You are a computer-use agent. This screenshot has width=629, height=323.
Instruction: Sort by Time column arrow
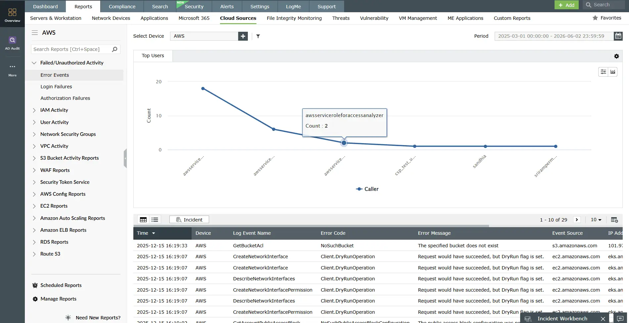[x=154, y=233]
